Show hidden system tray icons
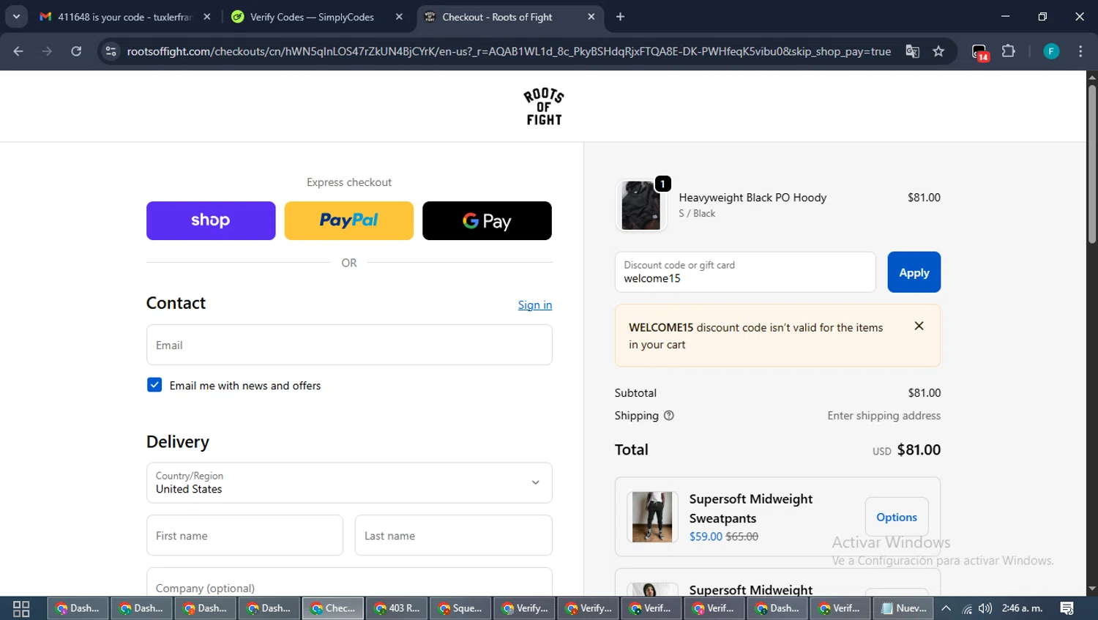The height and width of the screenshot is (620, 1098). click(x=946, y=608)
